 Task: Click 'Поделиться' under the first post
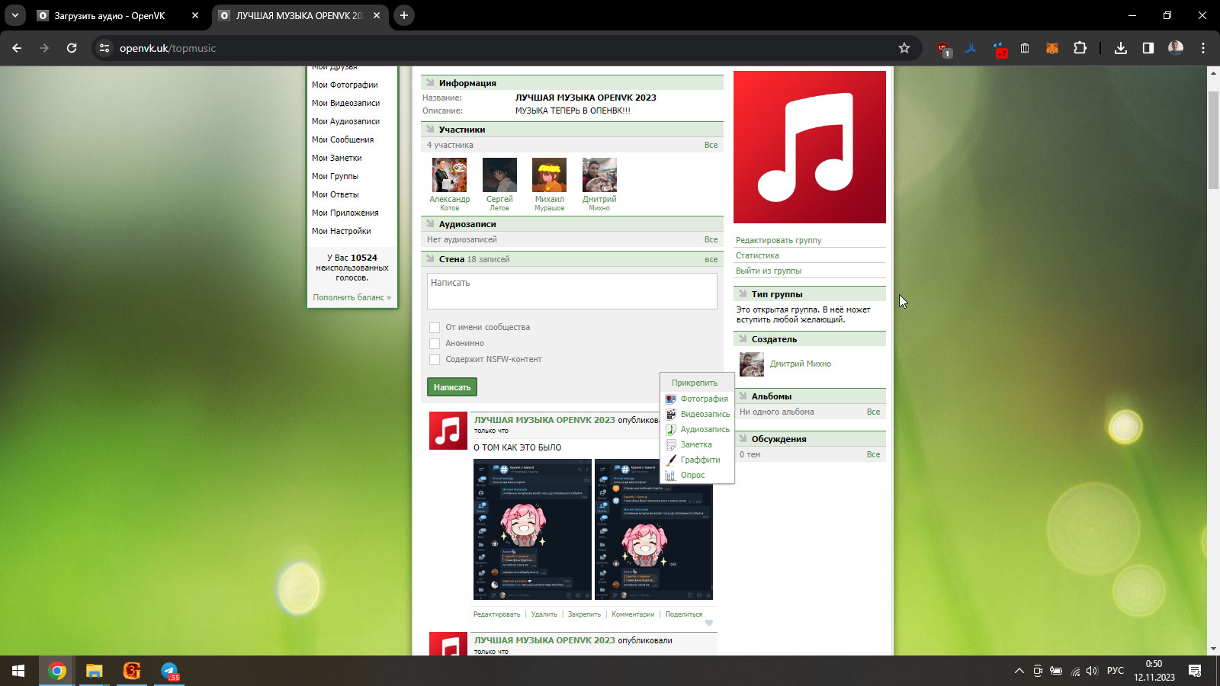point(684,614)
